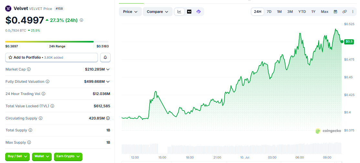Click the chart link share icon
The width and height of the screenshot is (360, 163).
344,12
